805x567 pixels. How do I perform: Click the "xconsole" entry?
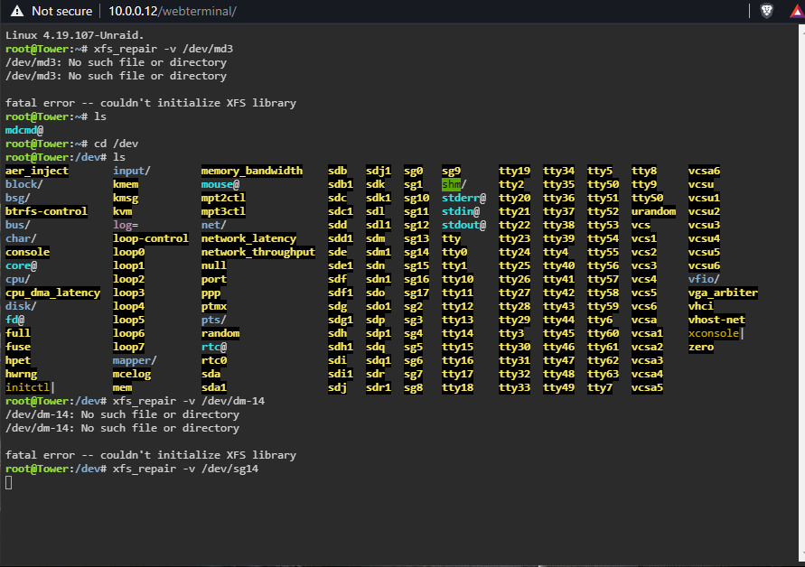(714, 333)
